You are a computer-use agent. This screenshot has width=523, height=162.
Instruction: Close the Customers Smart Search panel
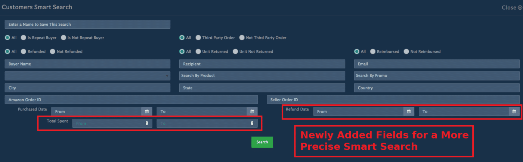coord(512,7)
